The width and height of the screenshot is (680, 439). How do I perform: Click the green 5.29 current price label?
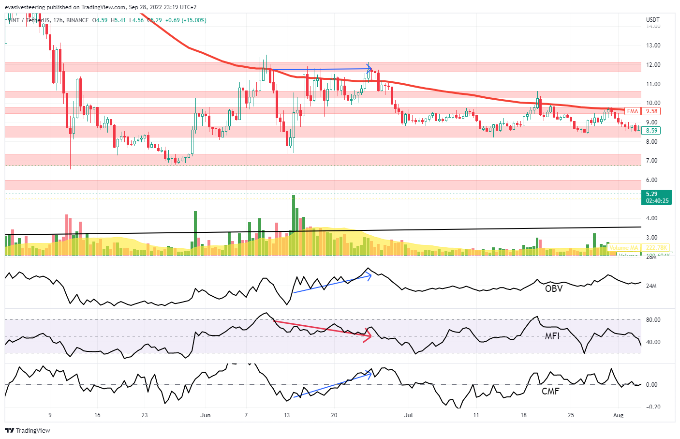point(652,194)
